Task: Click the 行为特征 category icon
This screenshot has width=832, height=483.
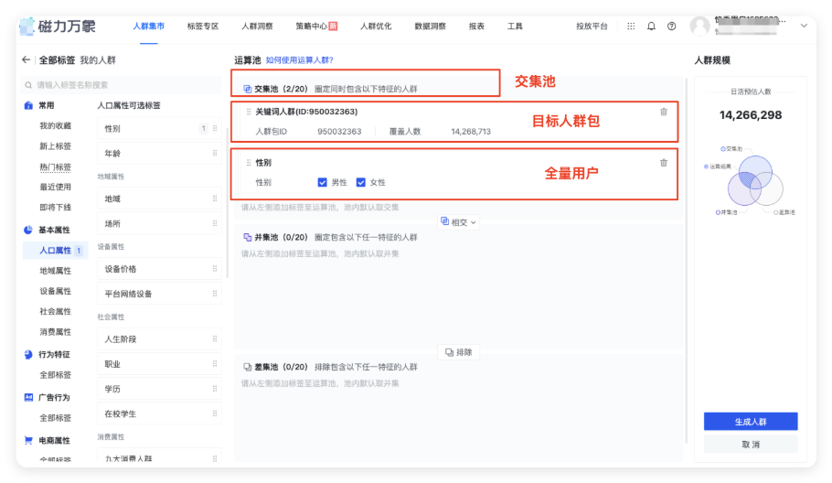Action: (28, 355)
